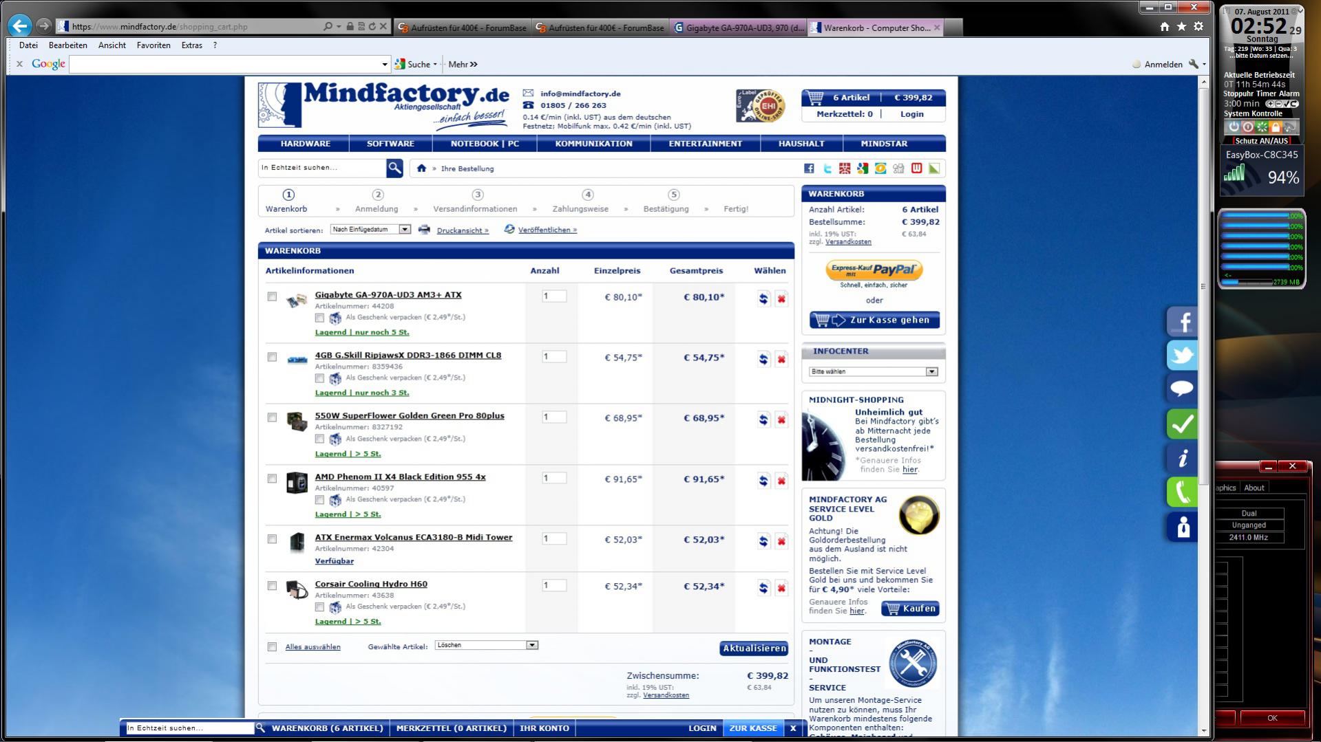Open the KOMMUNIKATION navigation menu
The image size is (1321, 742).
coord(593,144)
